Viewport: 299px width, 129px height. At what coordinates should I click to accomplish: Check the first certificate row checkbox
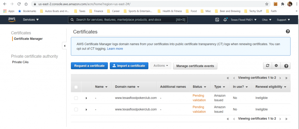(x=76, y=98)
